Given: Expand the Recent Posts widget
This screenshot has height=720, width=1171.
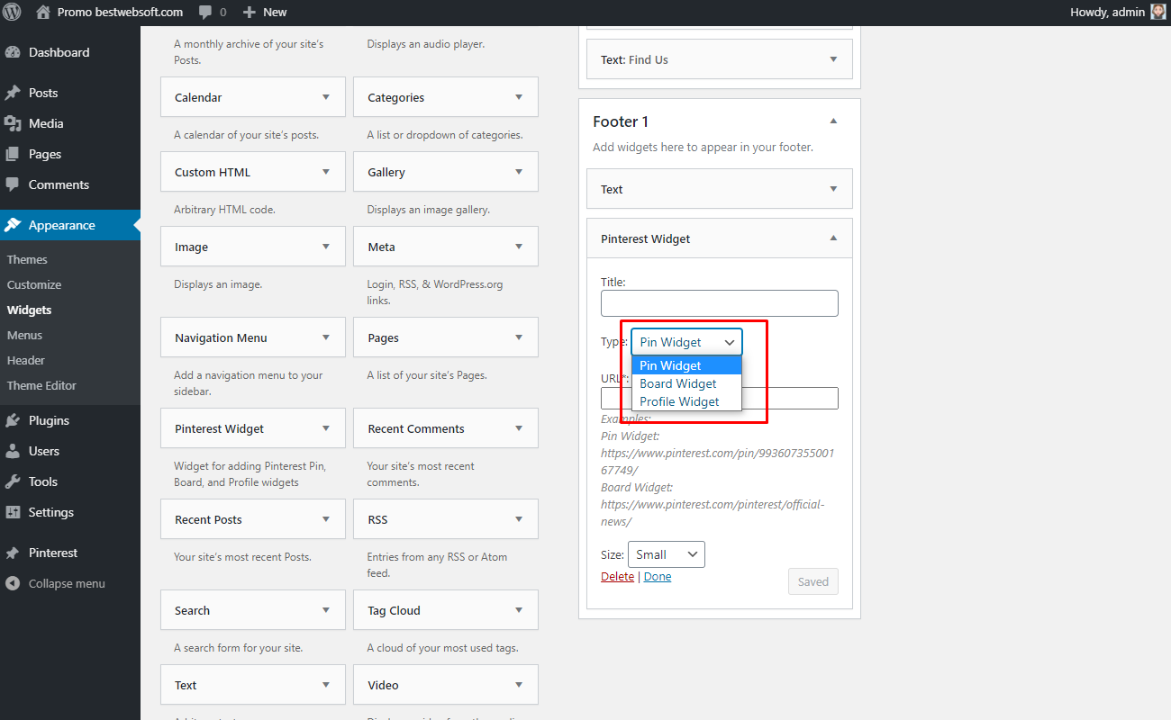Looking at the screenshot, I should [x=325, y=519].
